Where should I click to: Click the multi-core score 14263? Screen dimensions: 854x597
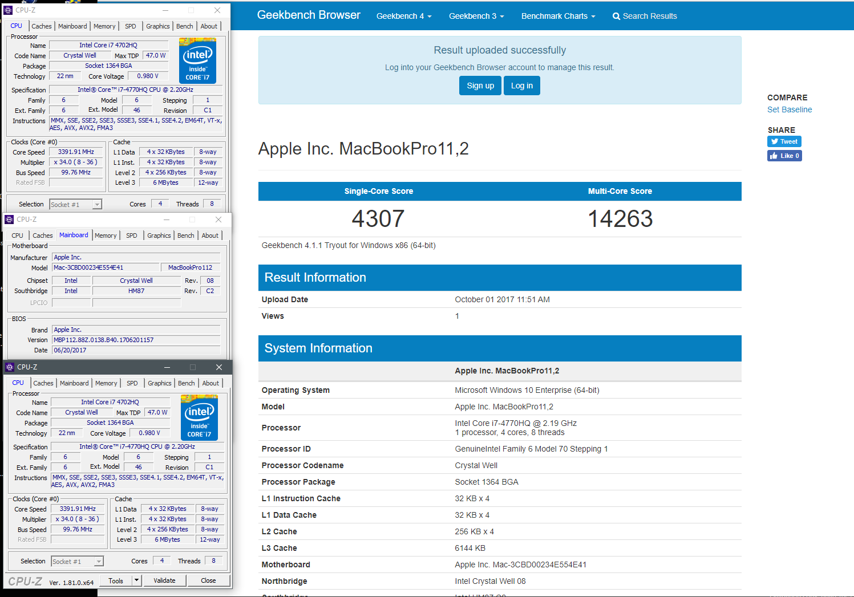(x=620, y=218)
